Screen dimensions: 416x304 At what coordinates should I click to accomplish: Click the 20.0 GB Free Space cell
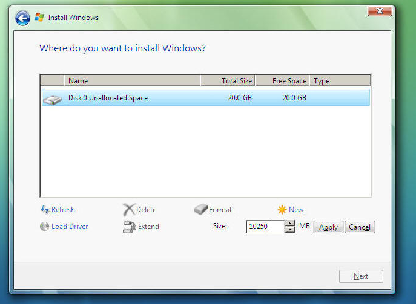294,98
